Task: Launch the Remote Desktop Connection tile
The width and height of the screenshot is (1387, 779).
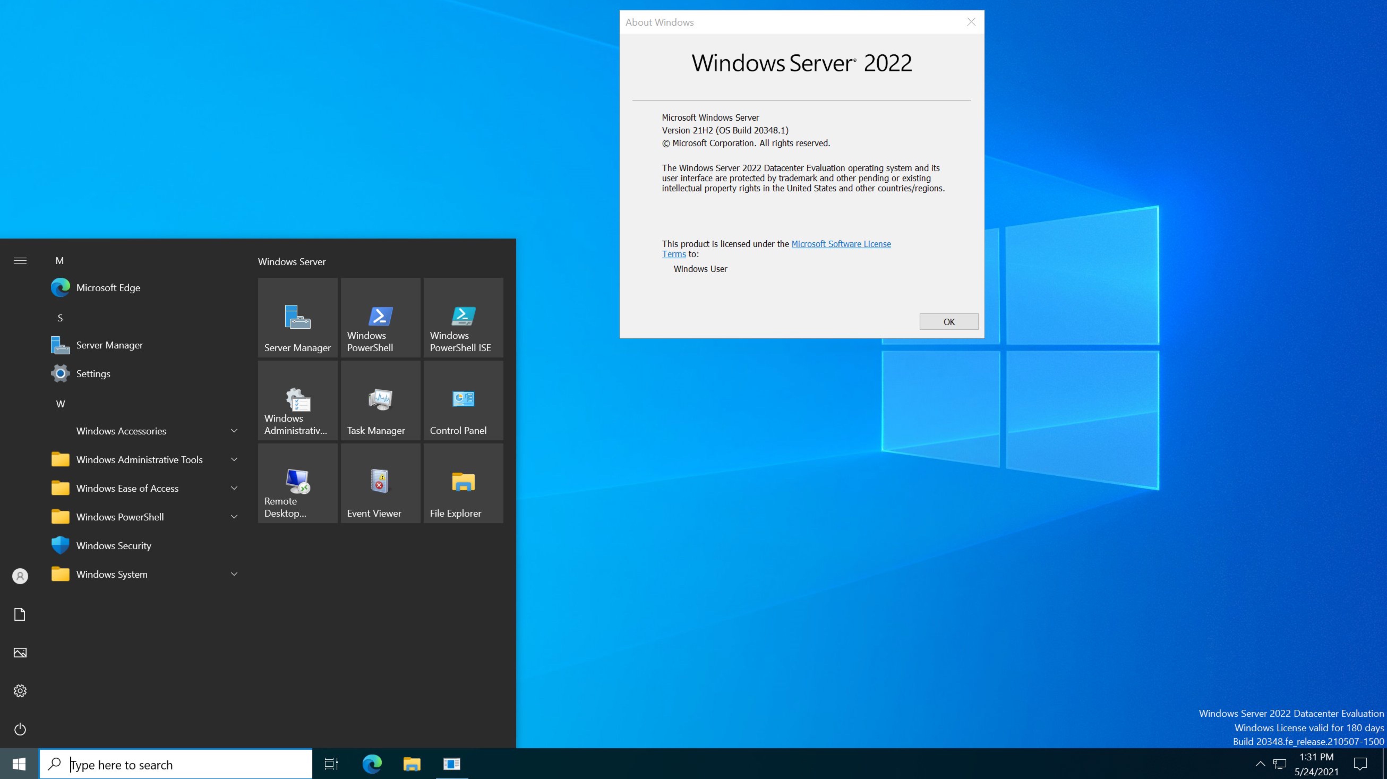Action: click(297, 483)
